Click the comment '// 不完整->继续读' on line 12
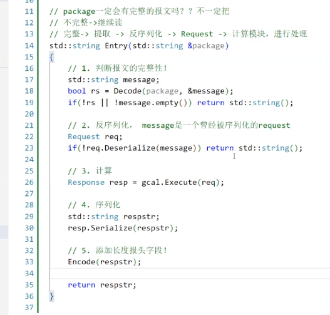 (86, 23)
